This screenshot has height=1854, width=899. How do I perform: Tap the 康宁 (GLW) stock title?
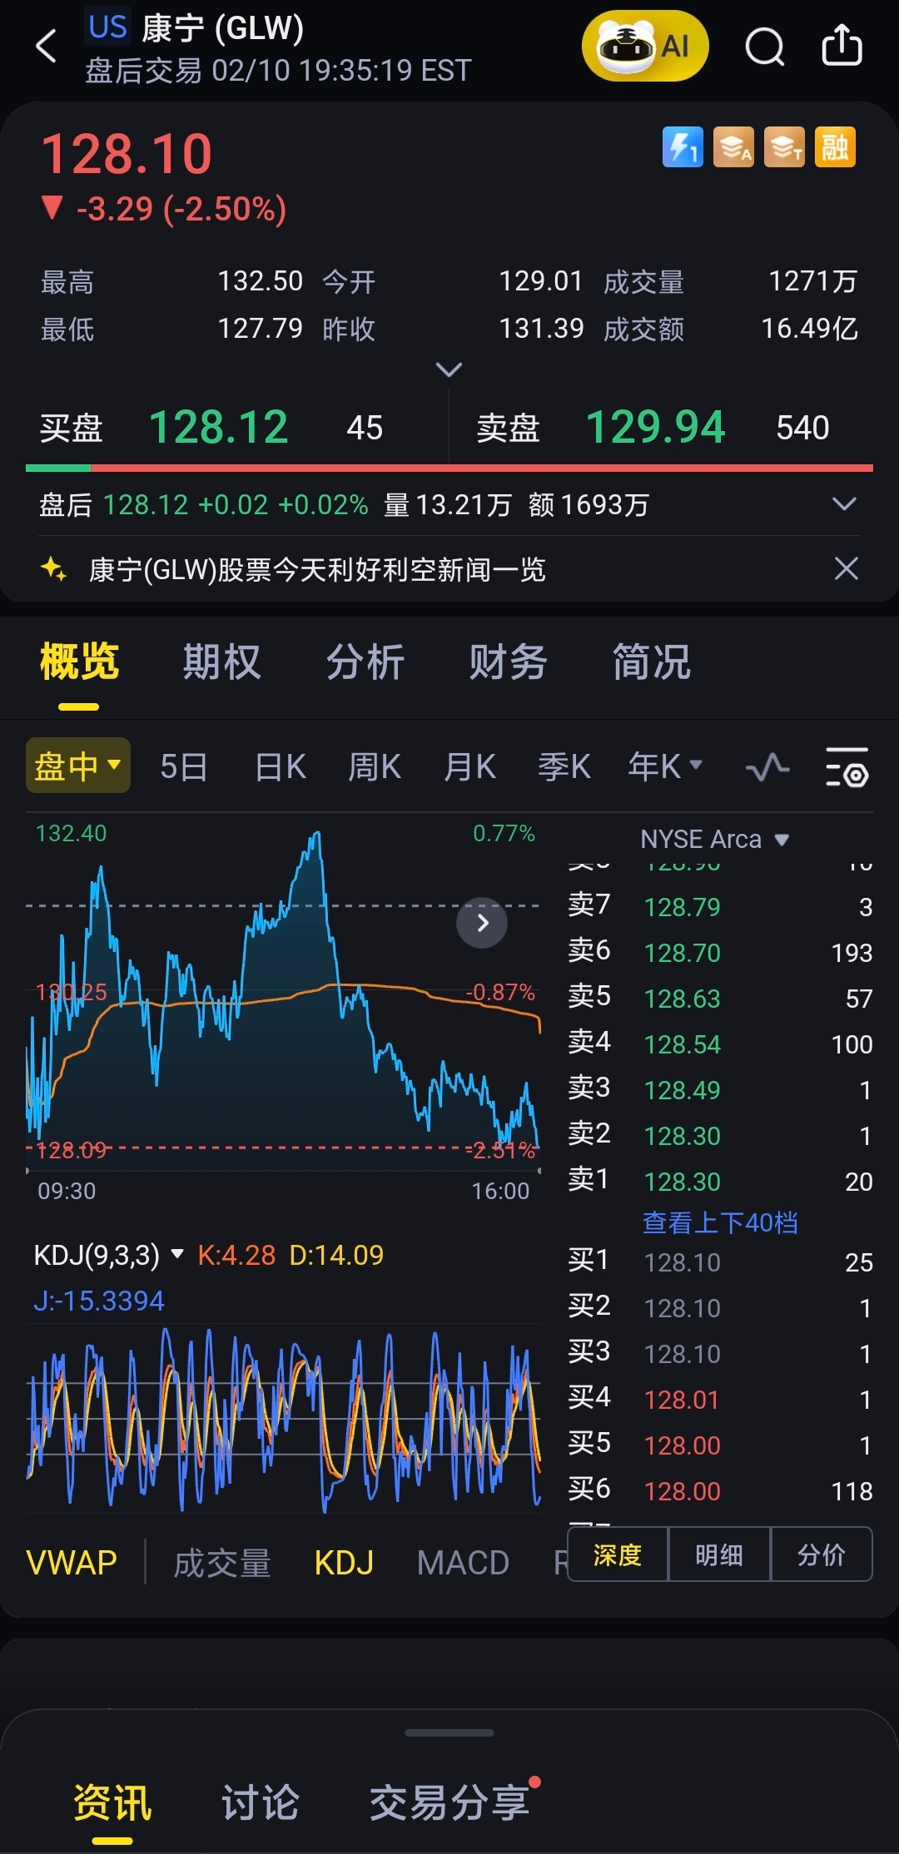pyautogui.click(x=222, y=28)
